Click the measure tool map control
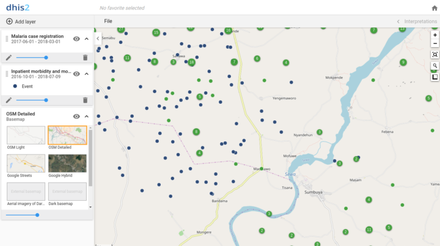The image size is (440, 246). (435, 77)
